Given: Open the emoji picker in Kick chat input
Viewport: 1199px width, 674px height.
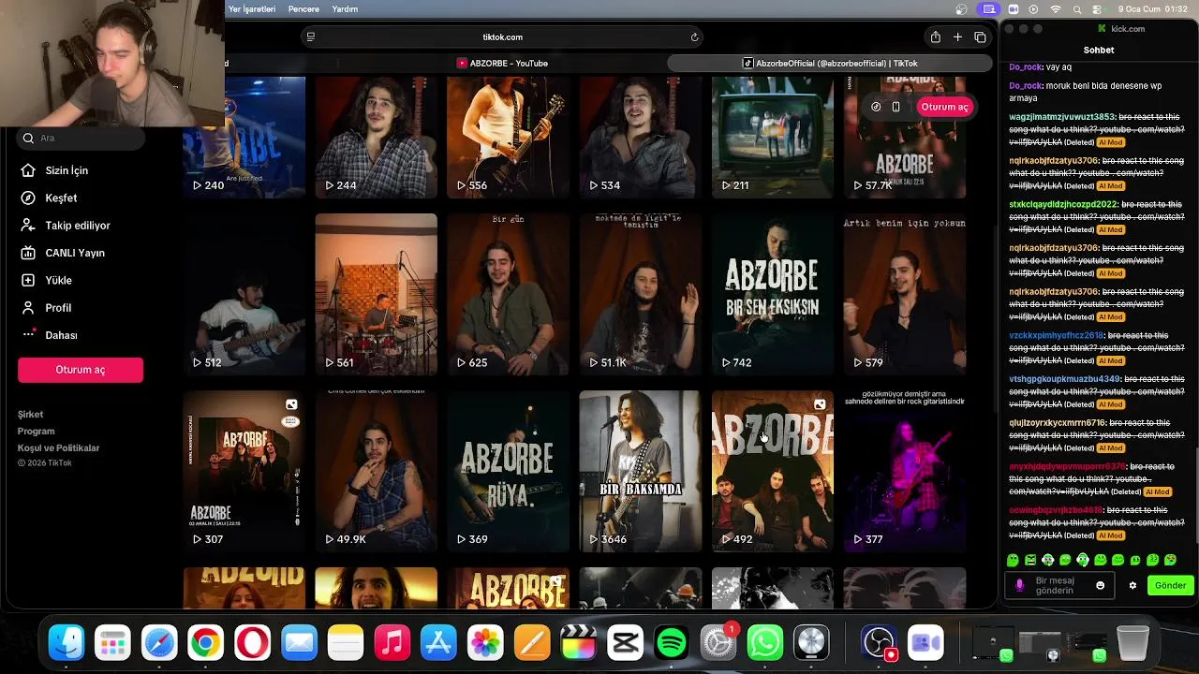Looking at the screenshot, I should click(x=1100, y=585).
